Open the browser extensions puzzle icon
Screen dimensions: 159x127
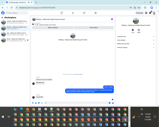(145, 8)
